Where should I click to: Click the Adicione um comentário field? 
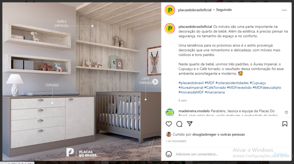coord(197,154)
